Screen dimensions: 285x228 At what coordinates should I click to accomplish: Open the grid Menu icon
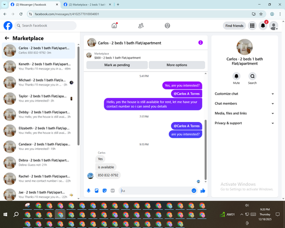coord(252,26)
